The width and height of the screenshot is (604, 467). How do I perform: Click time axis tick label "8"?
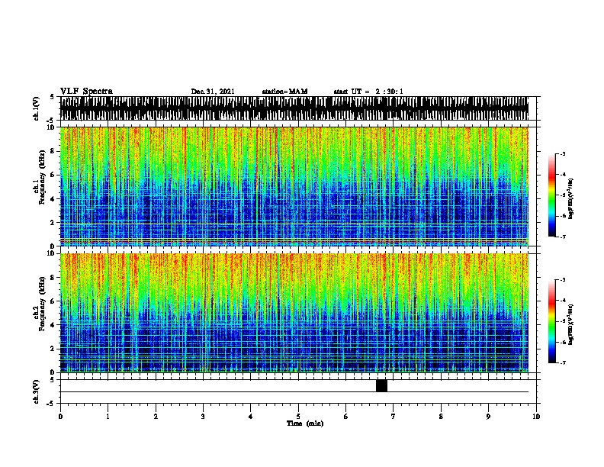[441, 416]
